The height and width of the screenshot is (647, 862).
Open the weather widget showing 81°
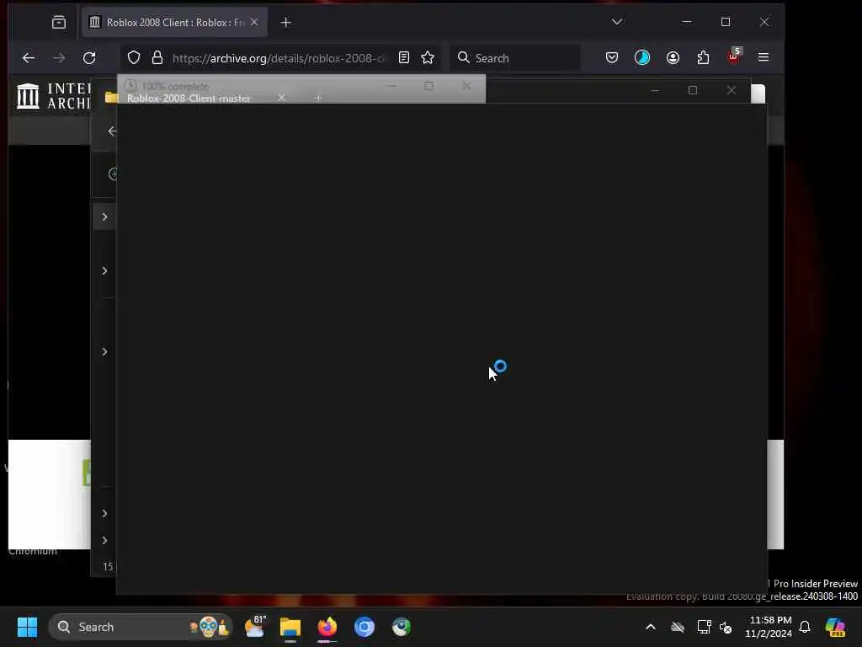coord(254,627)
